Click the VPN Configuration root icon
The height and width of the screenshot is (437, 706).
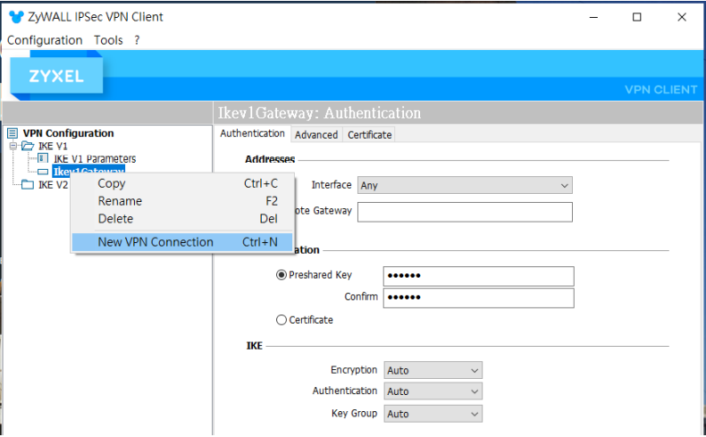click(13, 133)
